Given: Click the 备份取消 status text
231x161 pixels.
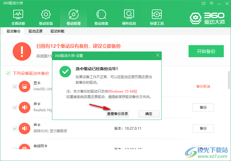Looking at the screenshot, I should click(203, 87).
